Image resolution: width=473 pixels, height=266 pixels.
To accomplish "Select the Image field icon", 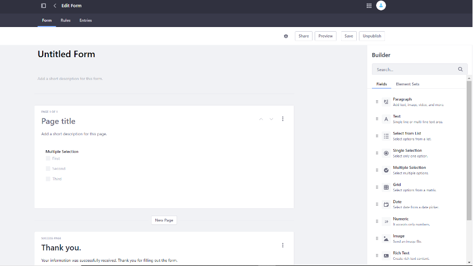I will pos(386,238).
